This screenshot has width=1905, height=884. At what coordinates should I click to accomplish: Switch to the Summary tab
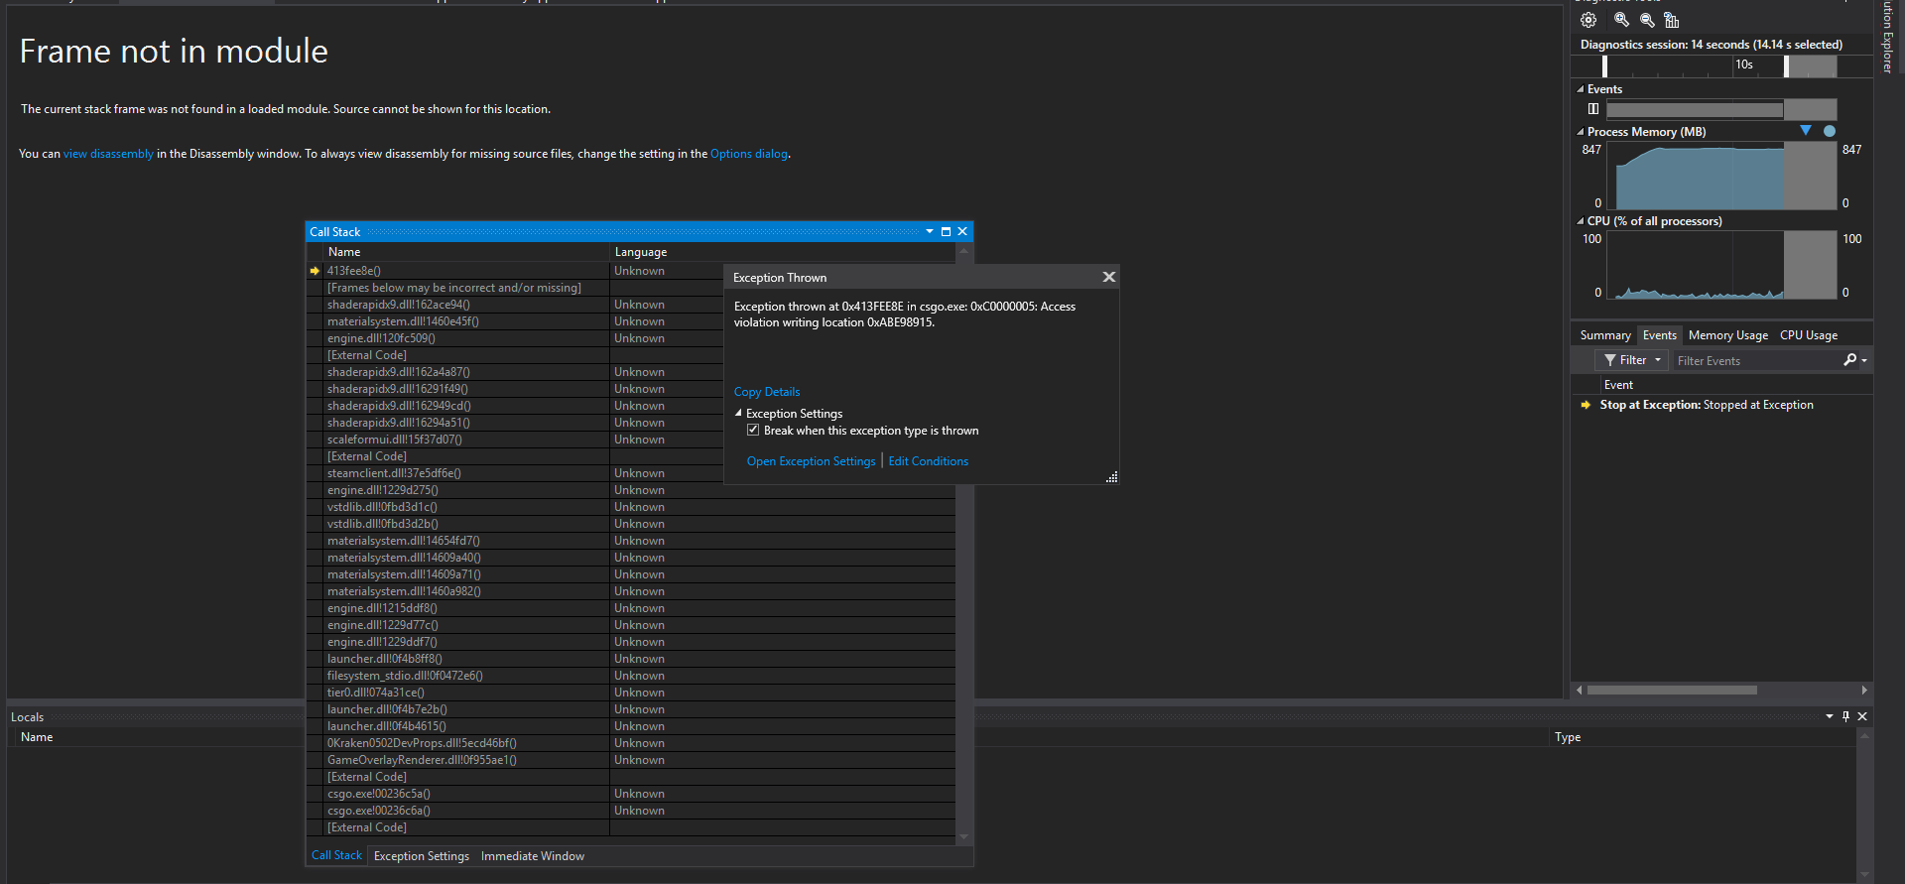(x=1605, y=335)
